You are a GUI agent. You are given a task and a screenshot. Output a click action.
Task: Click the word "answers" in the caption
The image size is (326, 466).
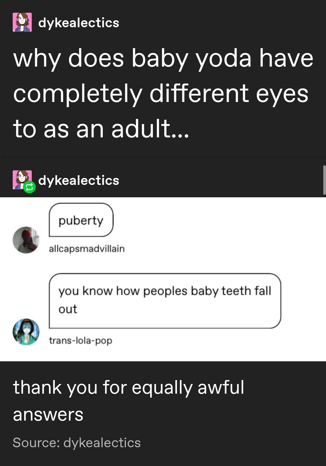coord(48,415)
